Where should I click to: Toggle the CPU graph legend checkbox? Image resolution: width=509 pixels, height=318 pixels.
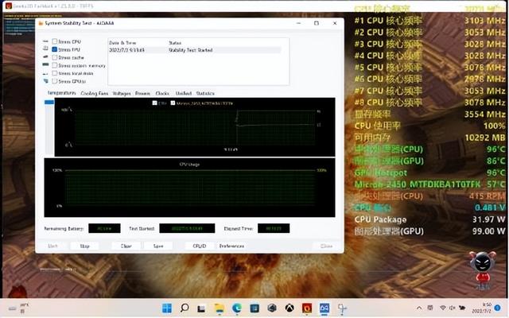155,103
